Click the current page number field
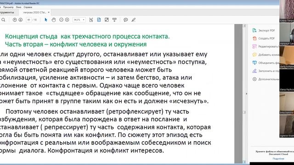The width and height of the screenshot is (294, 165). tap(28, 20)
